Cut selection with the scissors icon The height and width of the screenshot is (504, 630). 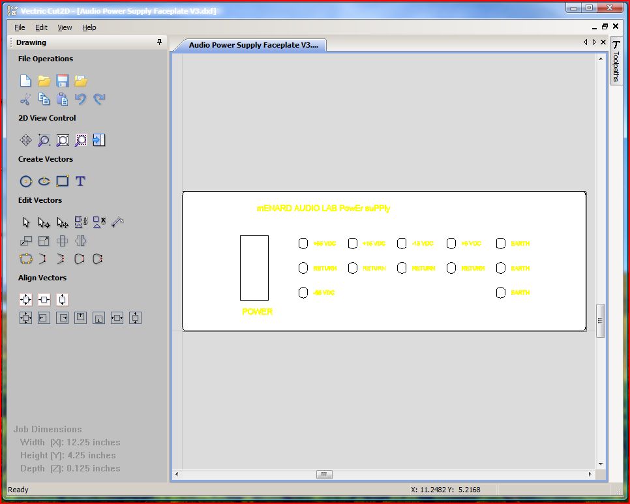click(x=25, y=99)
